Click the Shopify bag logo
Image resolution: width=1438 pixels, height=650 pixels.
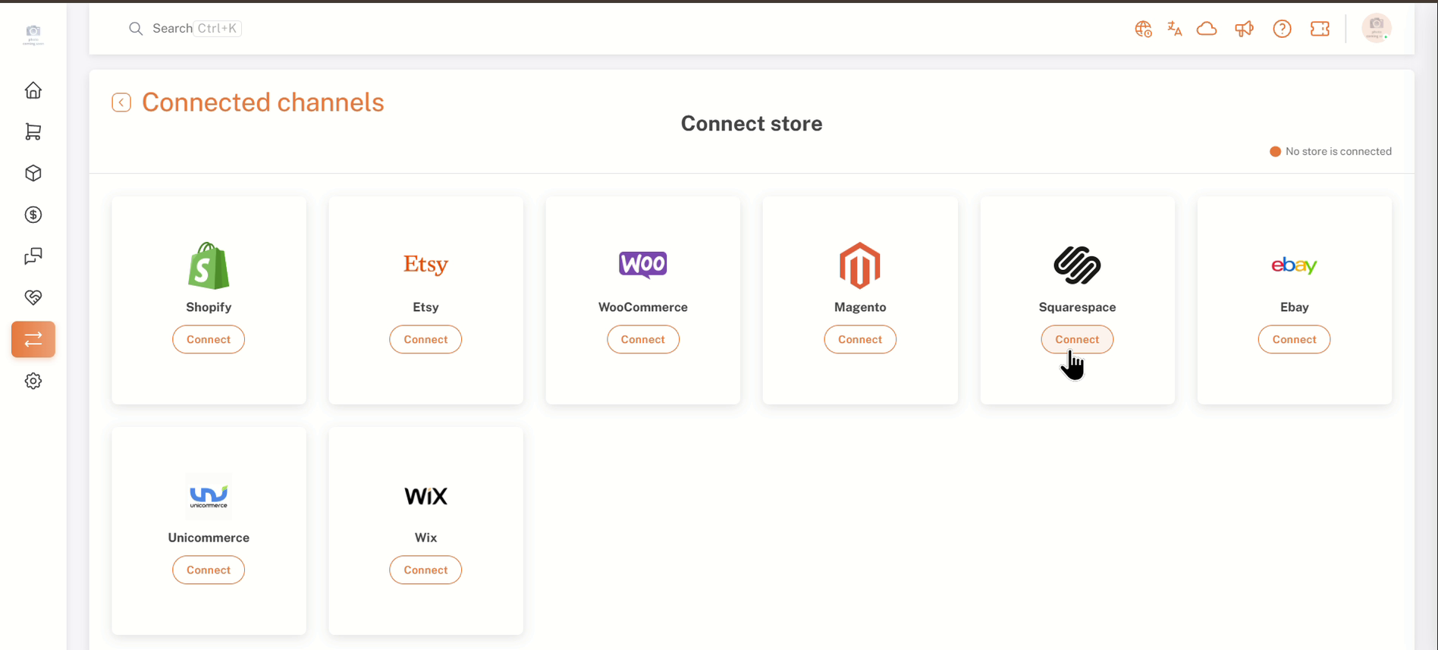coord(209,265)
